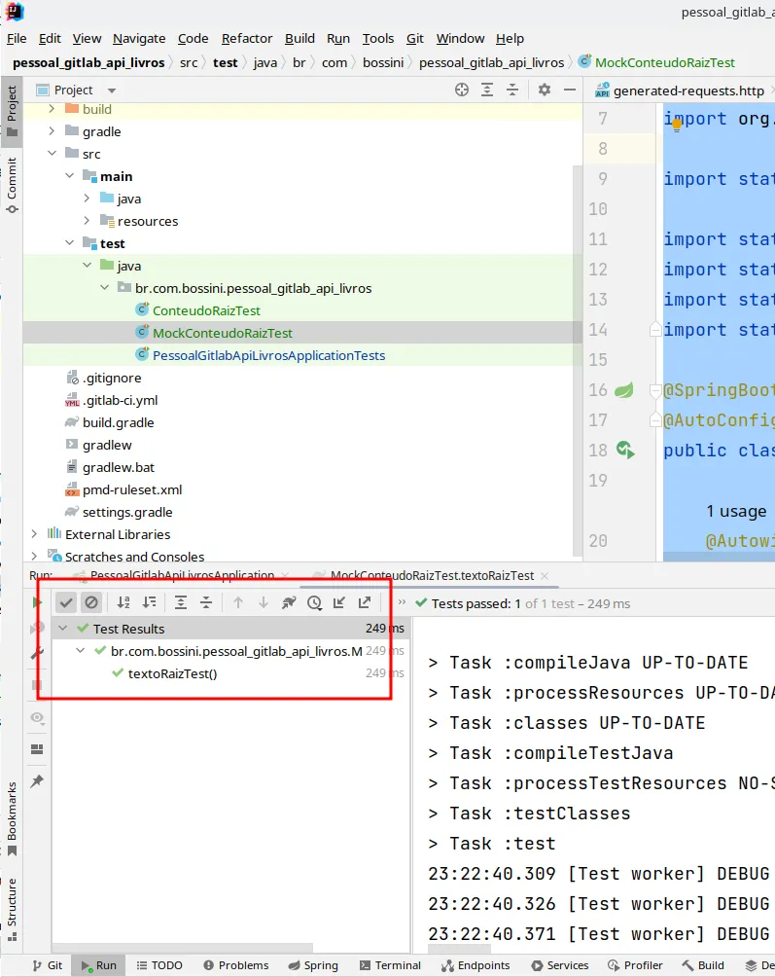Click the lightbulb intention icon on line 7
This screenshot has width=775, height=977.
pyautogui.click(x=676, y=125)
